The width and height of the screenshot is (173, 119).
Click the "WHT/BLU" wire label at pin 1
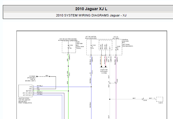pos(40,86)
